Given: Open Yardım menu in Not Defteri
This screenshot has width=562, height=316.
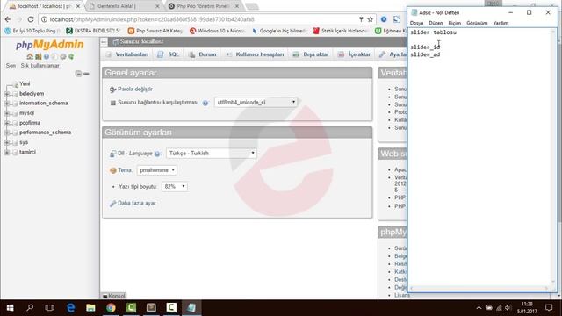Looking at the screenshot, I should 501,23.
